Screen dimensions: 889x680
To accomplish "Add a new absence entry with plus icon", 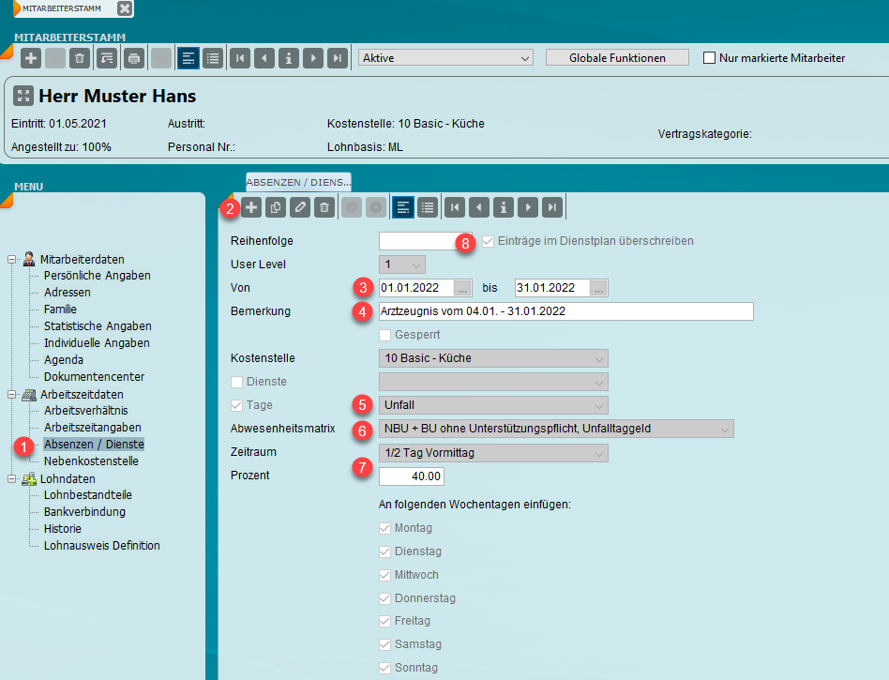I will pos(251,207).
